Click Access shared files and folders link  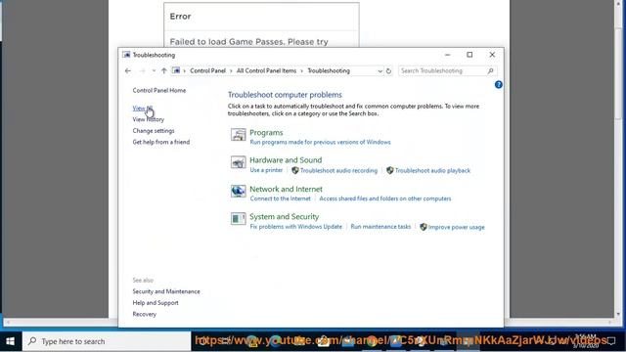click(x=384, y=198)
